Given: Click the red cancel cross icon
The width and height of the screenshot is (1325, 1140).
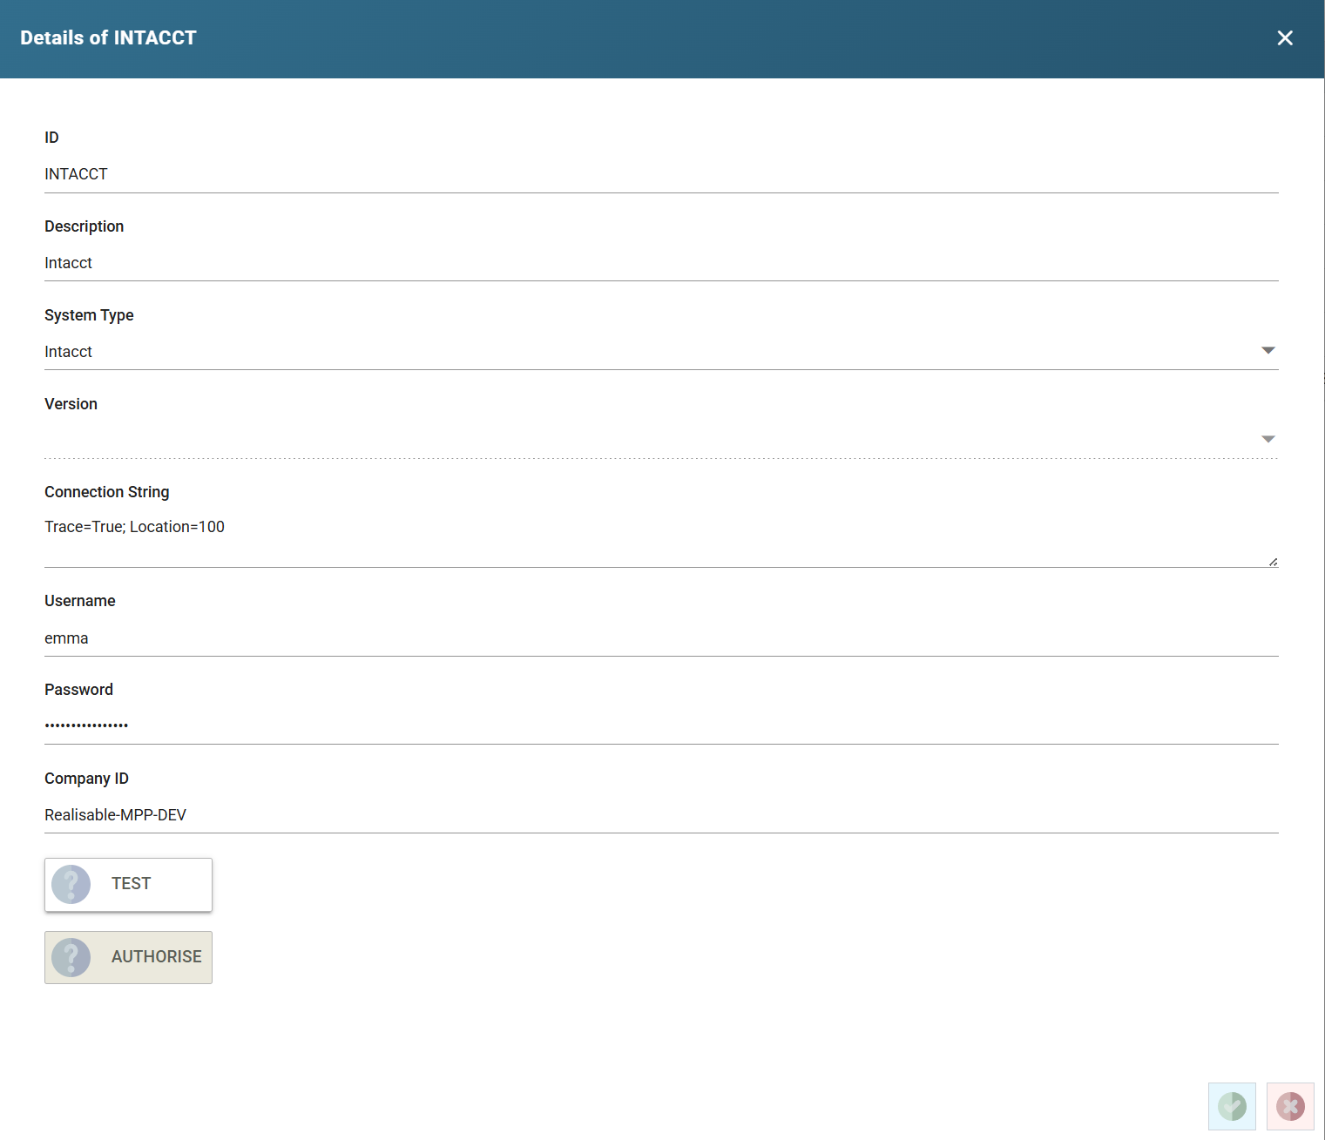Looking at the screenshot, I should click(1290, 1106).
